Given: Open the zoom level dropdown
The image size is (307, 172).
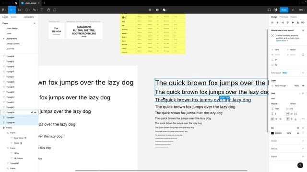Looking at the screenshot, I should (x=301, y=10).
